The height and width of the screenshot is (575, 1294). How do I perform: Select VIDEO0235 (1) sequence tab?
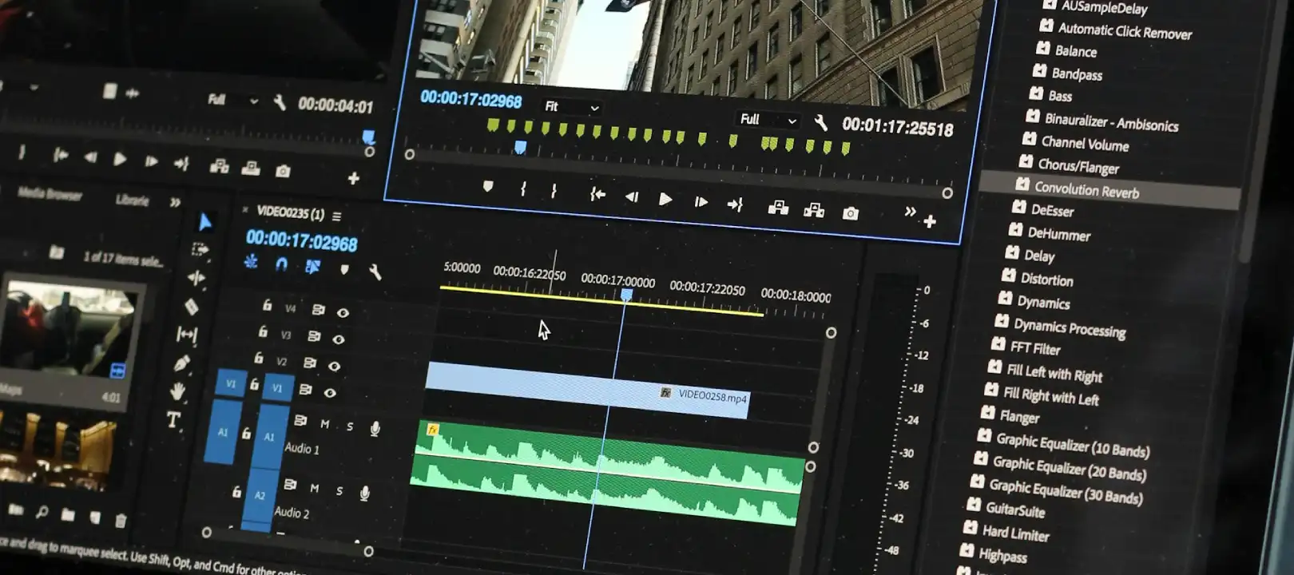pyautogui.click(x=290, y=213)
